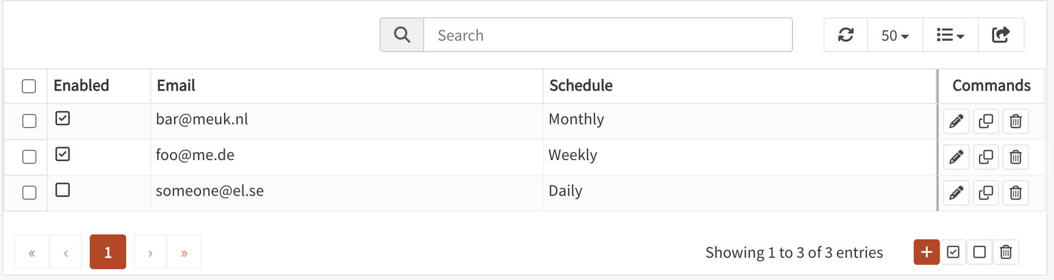Click inside the Search input field

[x=608, y=35]
